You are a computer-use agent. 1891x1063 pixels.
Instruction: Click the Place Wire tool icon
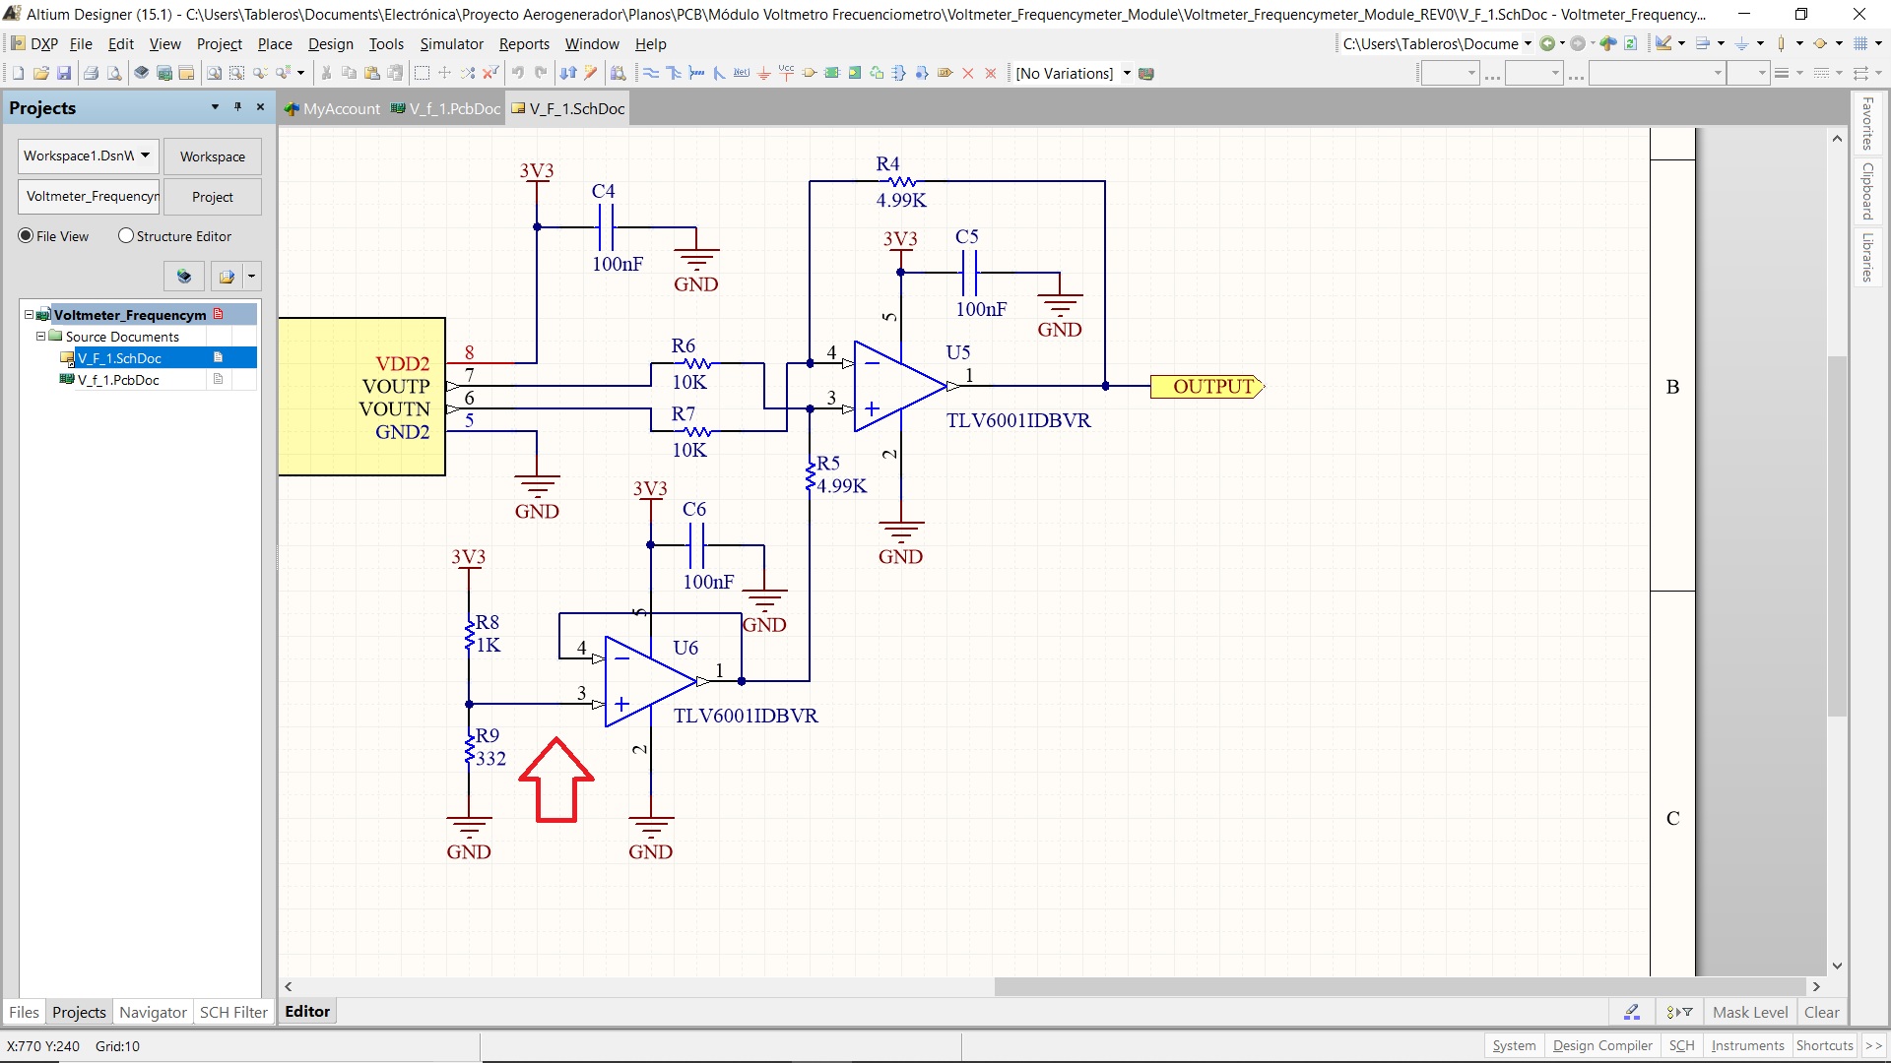pyautogui.click(x=651, y=73)
